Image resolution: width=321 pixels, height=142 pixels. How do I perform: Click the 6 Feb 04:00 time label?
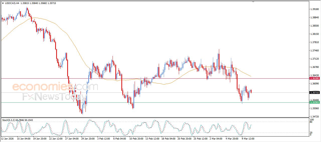(120, 138)
